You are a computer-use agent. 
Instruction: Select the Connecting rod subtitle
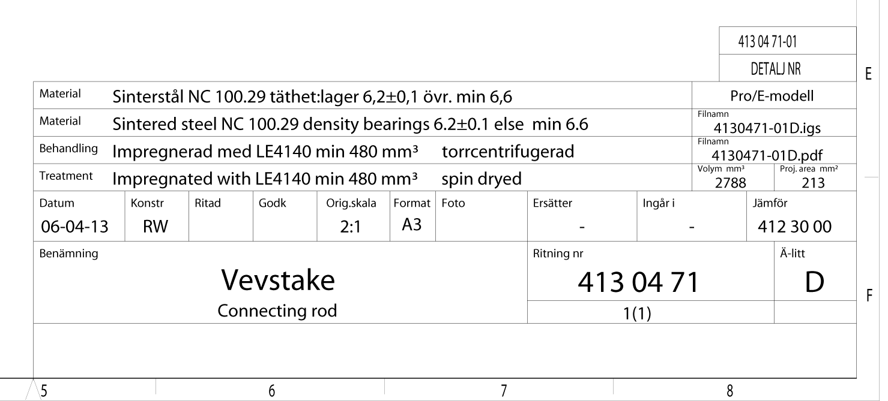[x=277, y=311]
